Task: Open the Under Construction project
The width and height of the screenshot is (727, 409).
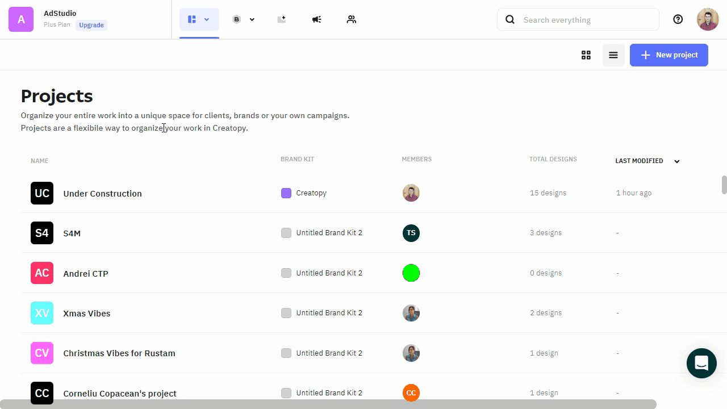Action: coord(103,193)
